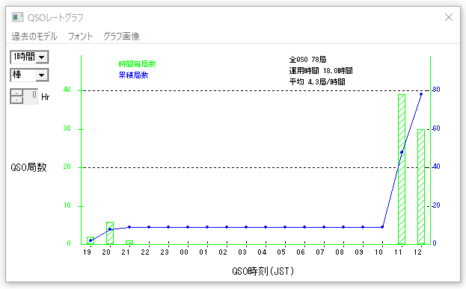Click the right axis value 80

(436, 90)
